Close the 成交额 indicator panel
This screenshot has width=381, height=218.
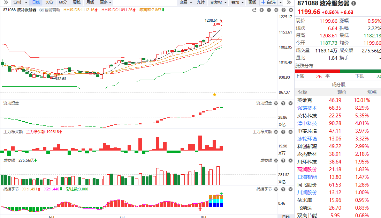coord(290,160)
